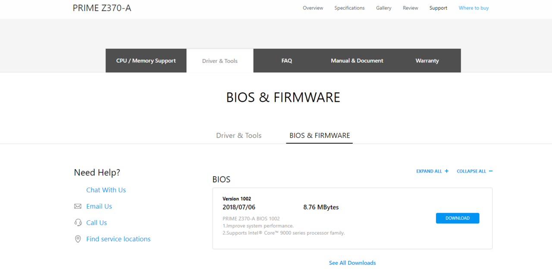Viewport: 552px width, 279px height.
Task: Open the Overview page link
Action: click(x=313, y=8)
